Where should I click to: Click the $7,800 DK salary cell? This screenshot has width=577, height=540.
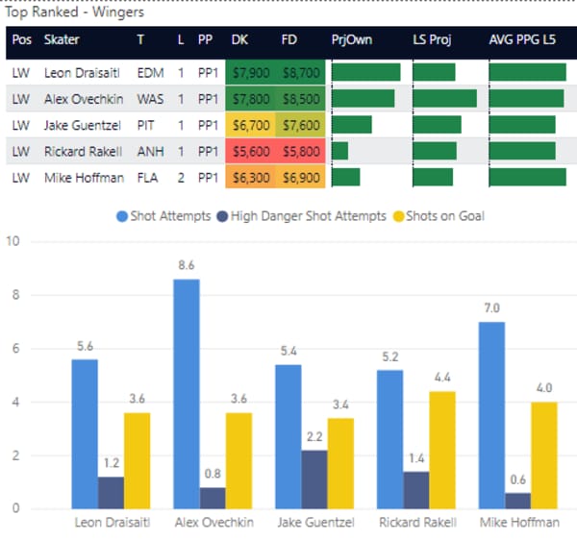(x=251, y=99)
